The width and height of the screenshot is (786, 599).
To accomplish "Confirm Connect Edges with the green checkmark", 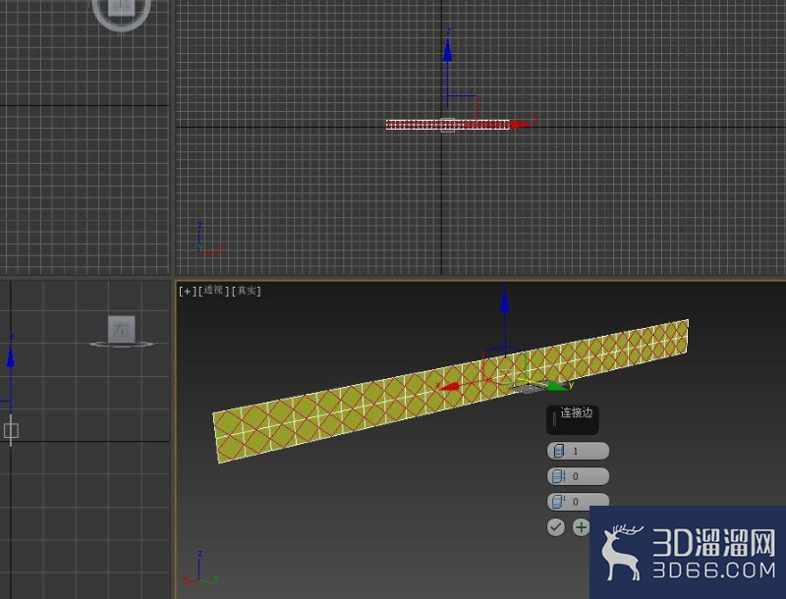I will tap(555, 527).
